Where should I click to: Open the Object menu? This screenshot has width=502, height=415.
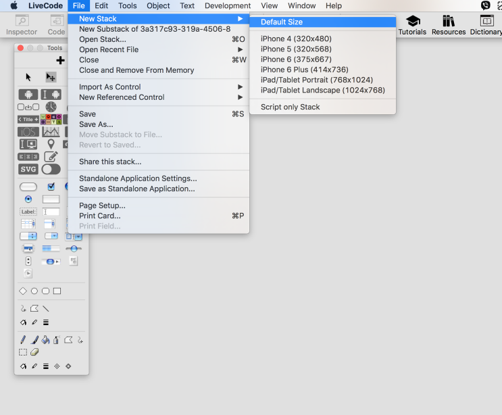158,6
